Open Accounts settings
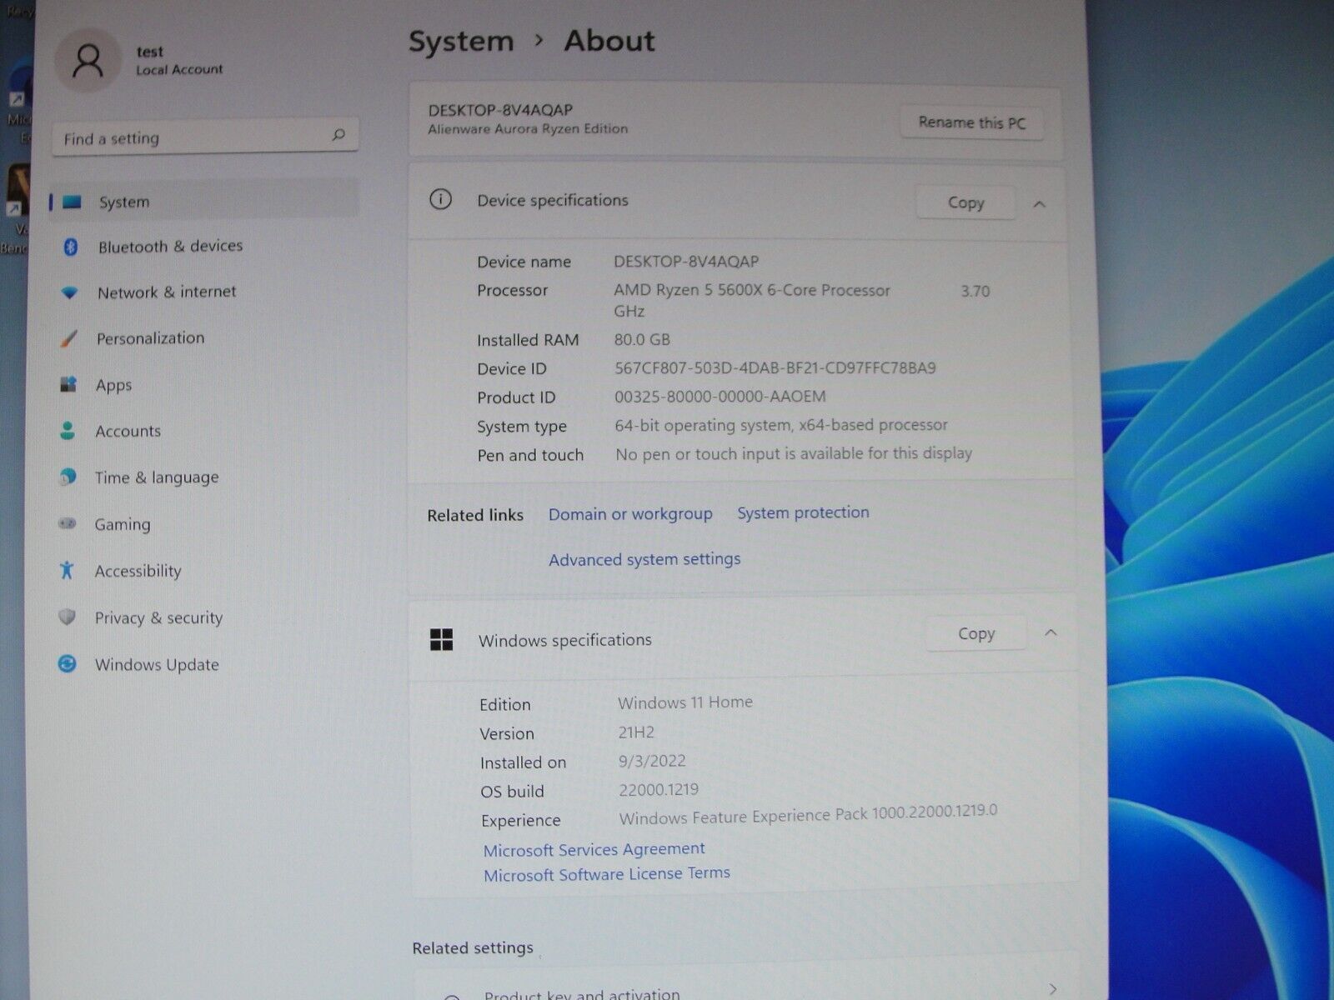This screenshot has width=1334, height=1000. tap(128, 431)
